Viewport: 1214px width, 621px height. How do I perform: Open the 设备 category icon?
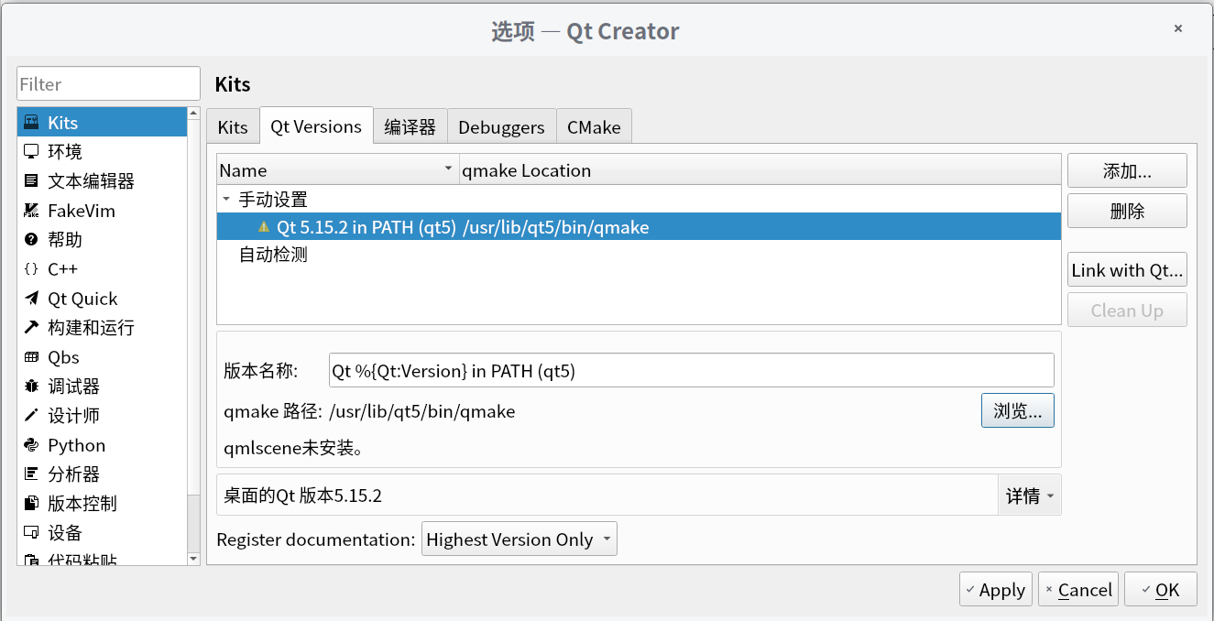point(31,533)
